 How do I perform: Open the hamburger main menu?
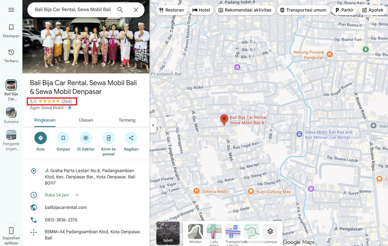point(11,10)
